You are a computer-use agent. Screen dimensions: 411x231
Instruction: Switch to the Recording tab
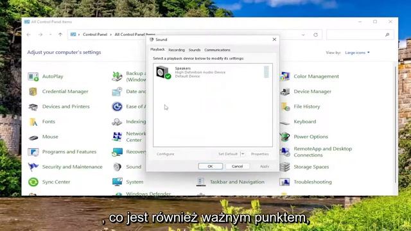pos(177,50)
